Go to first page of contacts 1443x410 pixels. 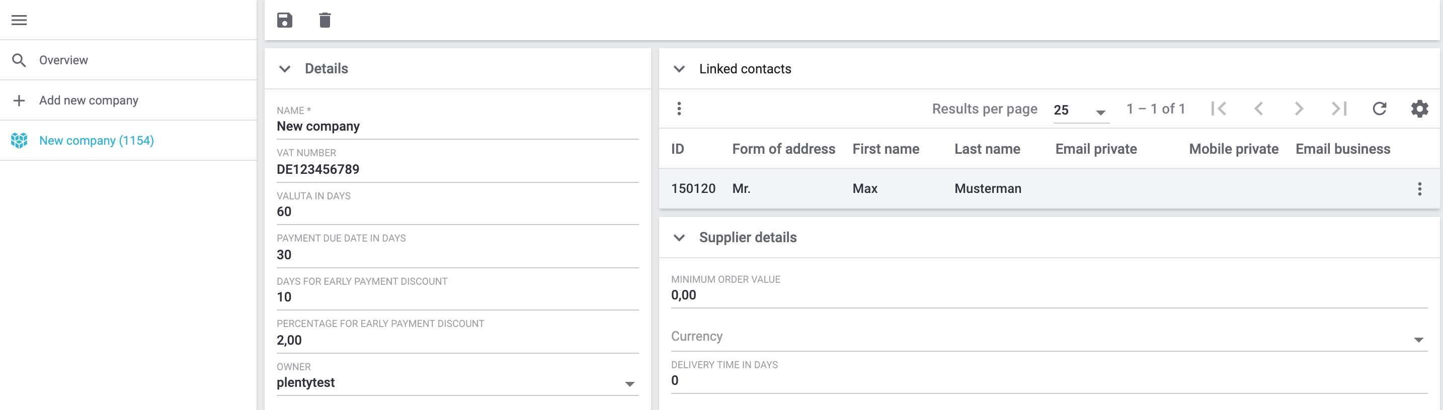click(1219, 109)
